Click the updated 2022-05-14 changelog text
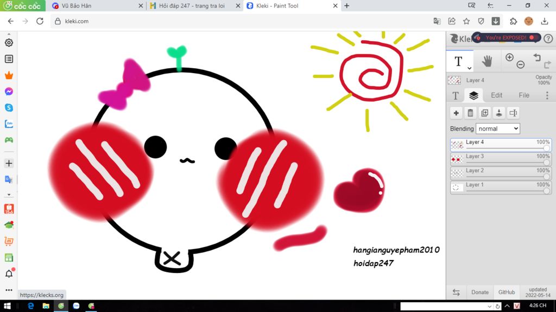This screenshot has width=556, height=312. (x=538, y=292)
